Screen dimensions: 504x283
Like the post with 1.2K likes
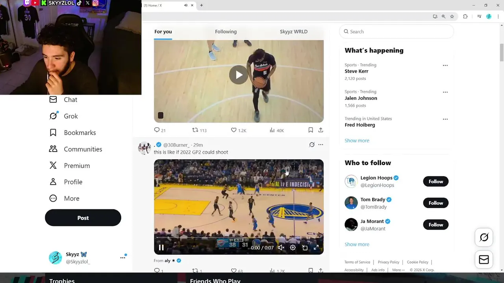pyautogui.click(x=238, y=130)
